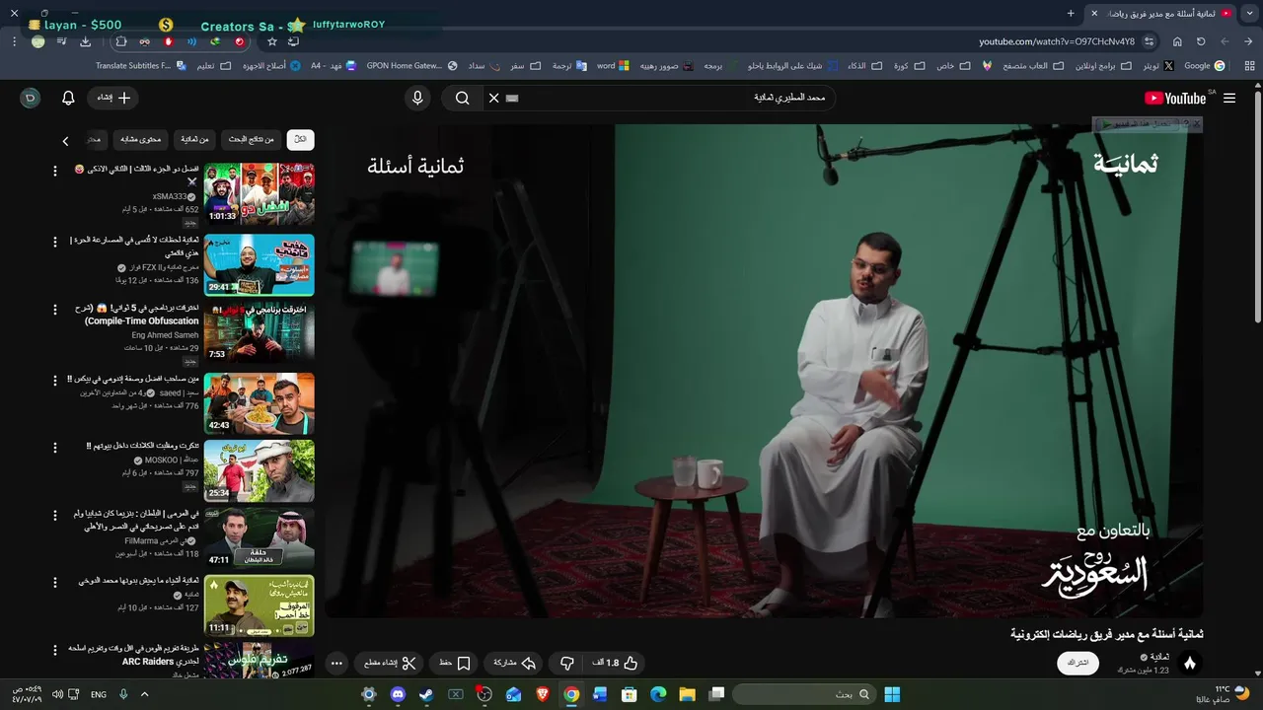The width and height of the screenshot is (1263, 710).
Task: Reload the page with the browser refresh icon
Action: 1201,41
